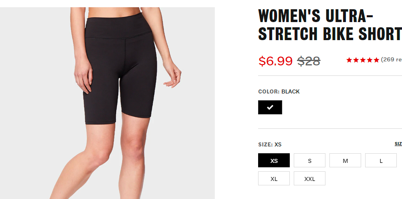Click the second red rating star

click(356, 60)
